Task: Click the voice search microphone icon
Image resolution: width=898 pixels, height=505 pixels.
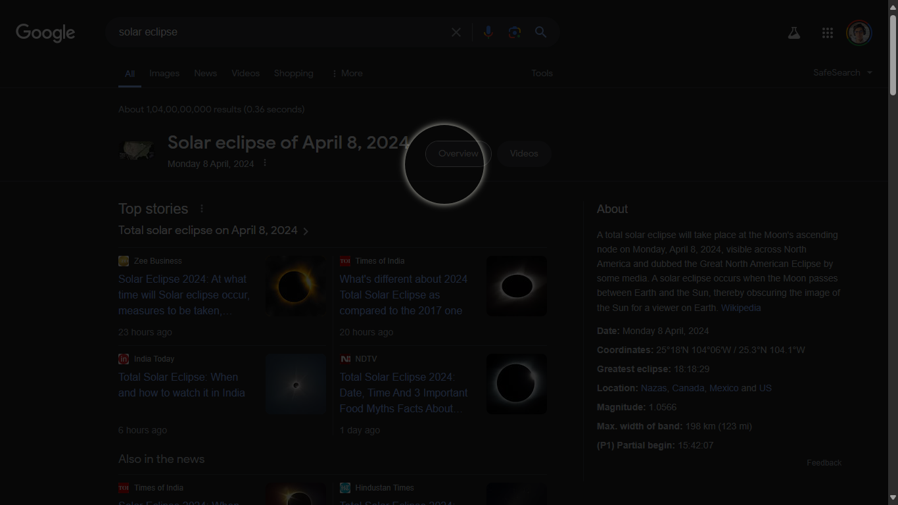Action: pos(488,32)
